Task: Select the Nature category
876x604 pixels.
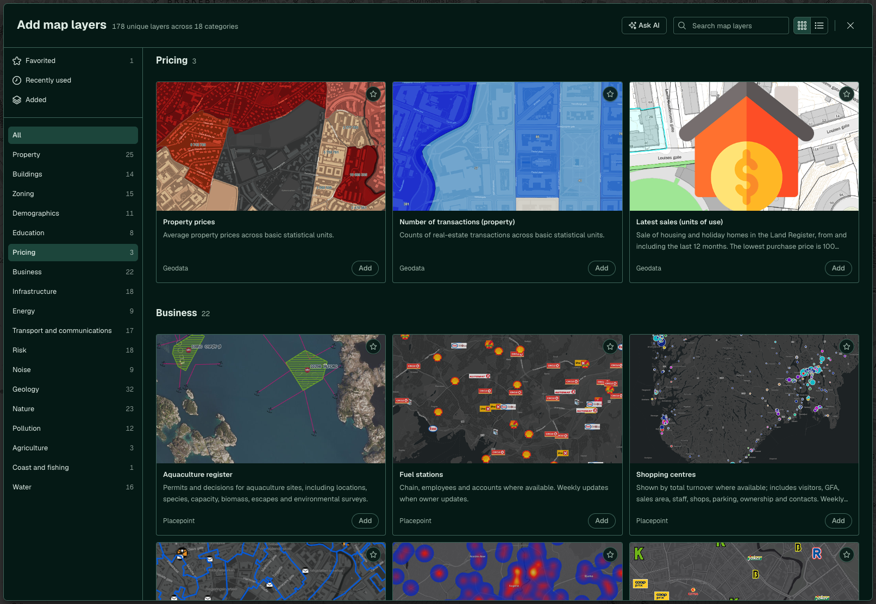Action: tap(73, 409)
